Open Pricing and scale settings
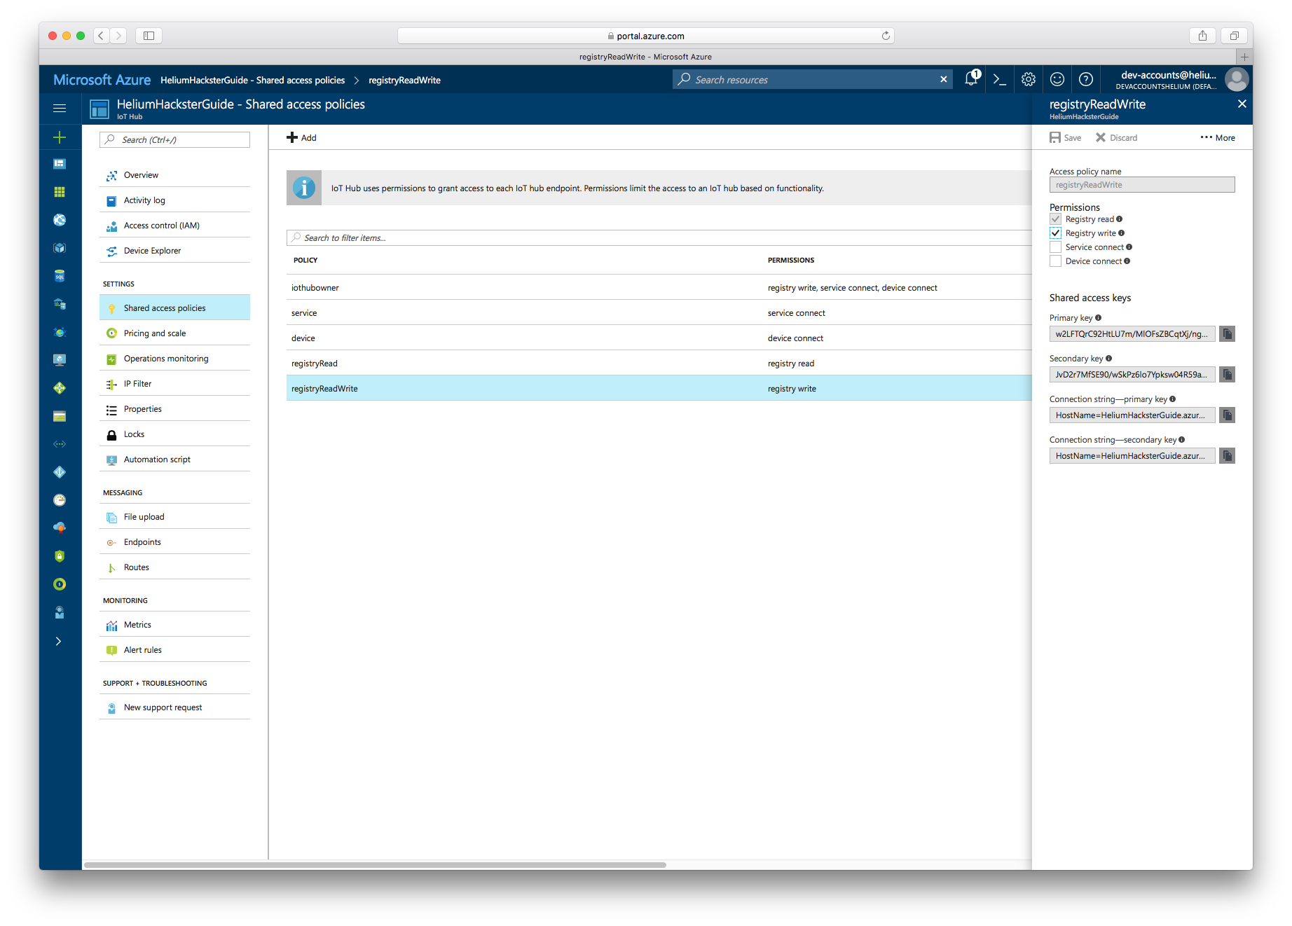 [155, 333]
